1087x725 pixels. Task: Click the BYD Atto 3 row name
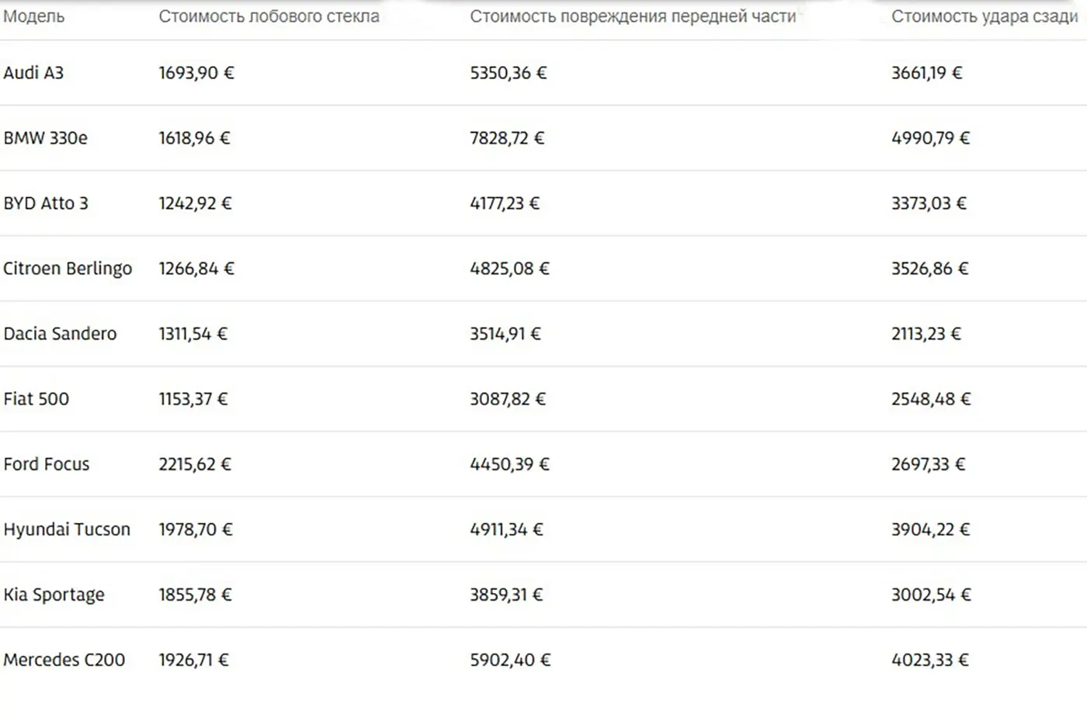(x=46, y=203)
